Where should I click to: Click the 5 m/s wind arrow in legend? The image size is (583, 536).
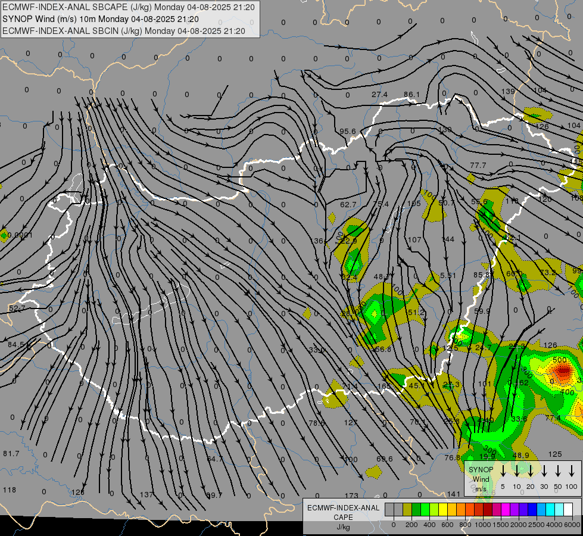(503, 470)
